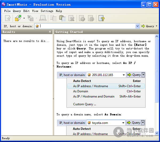This screenshot has width=160, height=142.
Task: Expand the arrow next to Open icon
Action: pyautogui.click(x=24, y=18)
